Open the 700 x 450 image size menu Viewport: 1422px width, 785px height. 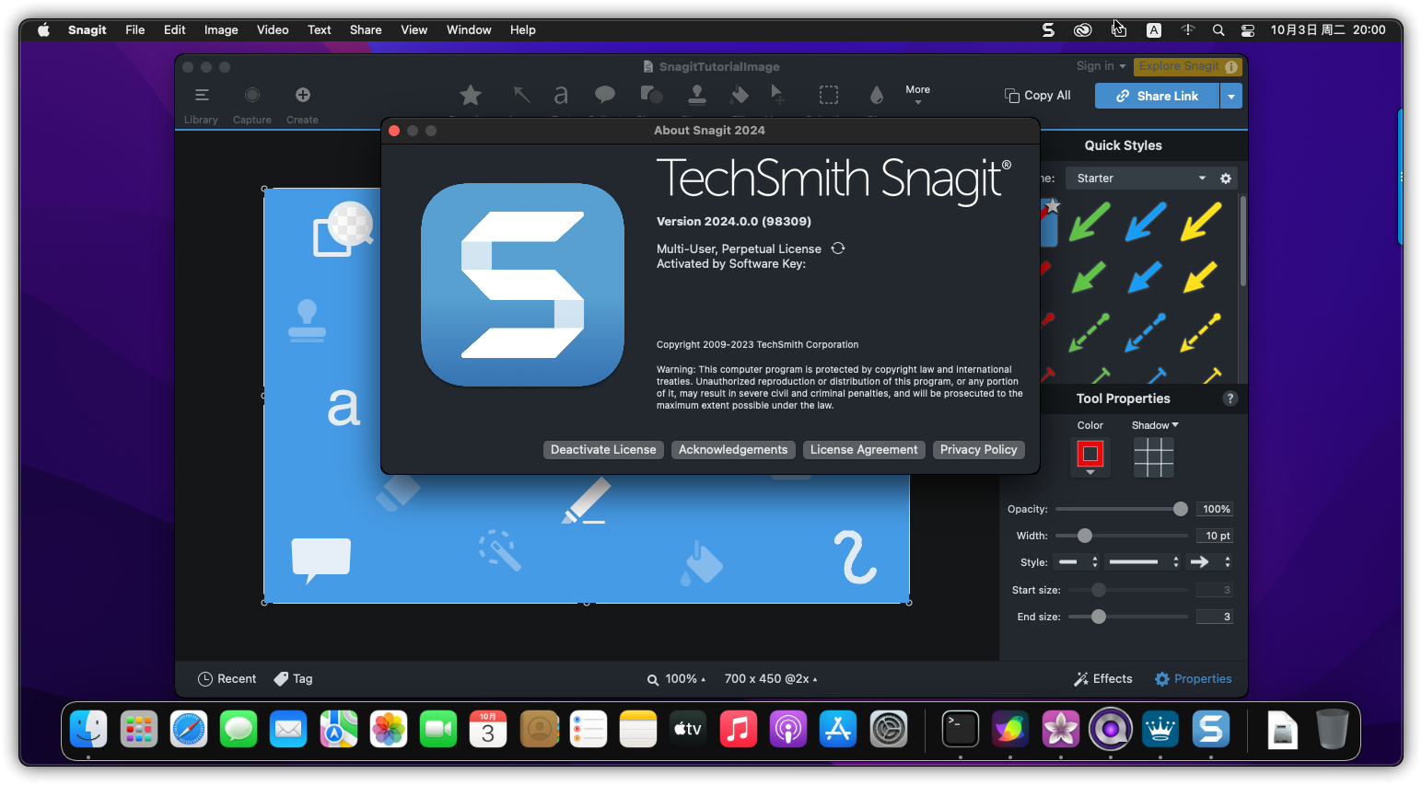(x=771, y=679)
